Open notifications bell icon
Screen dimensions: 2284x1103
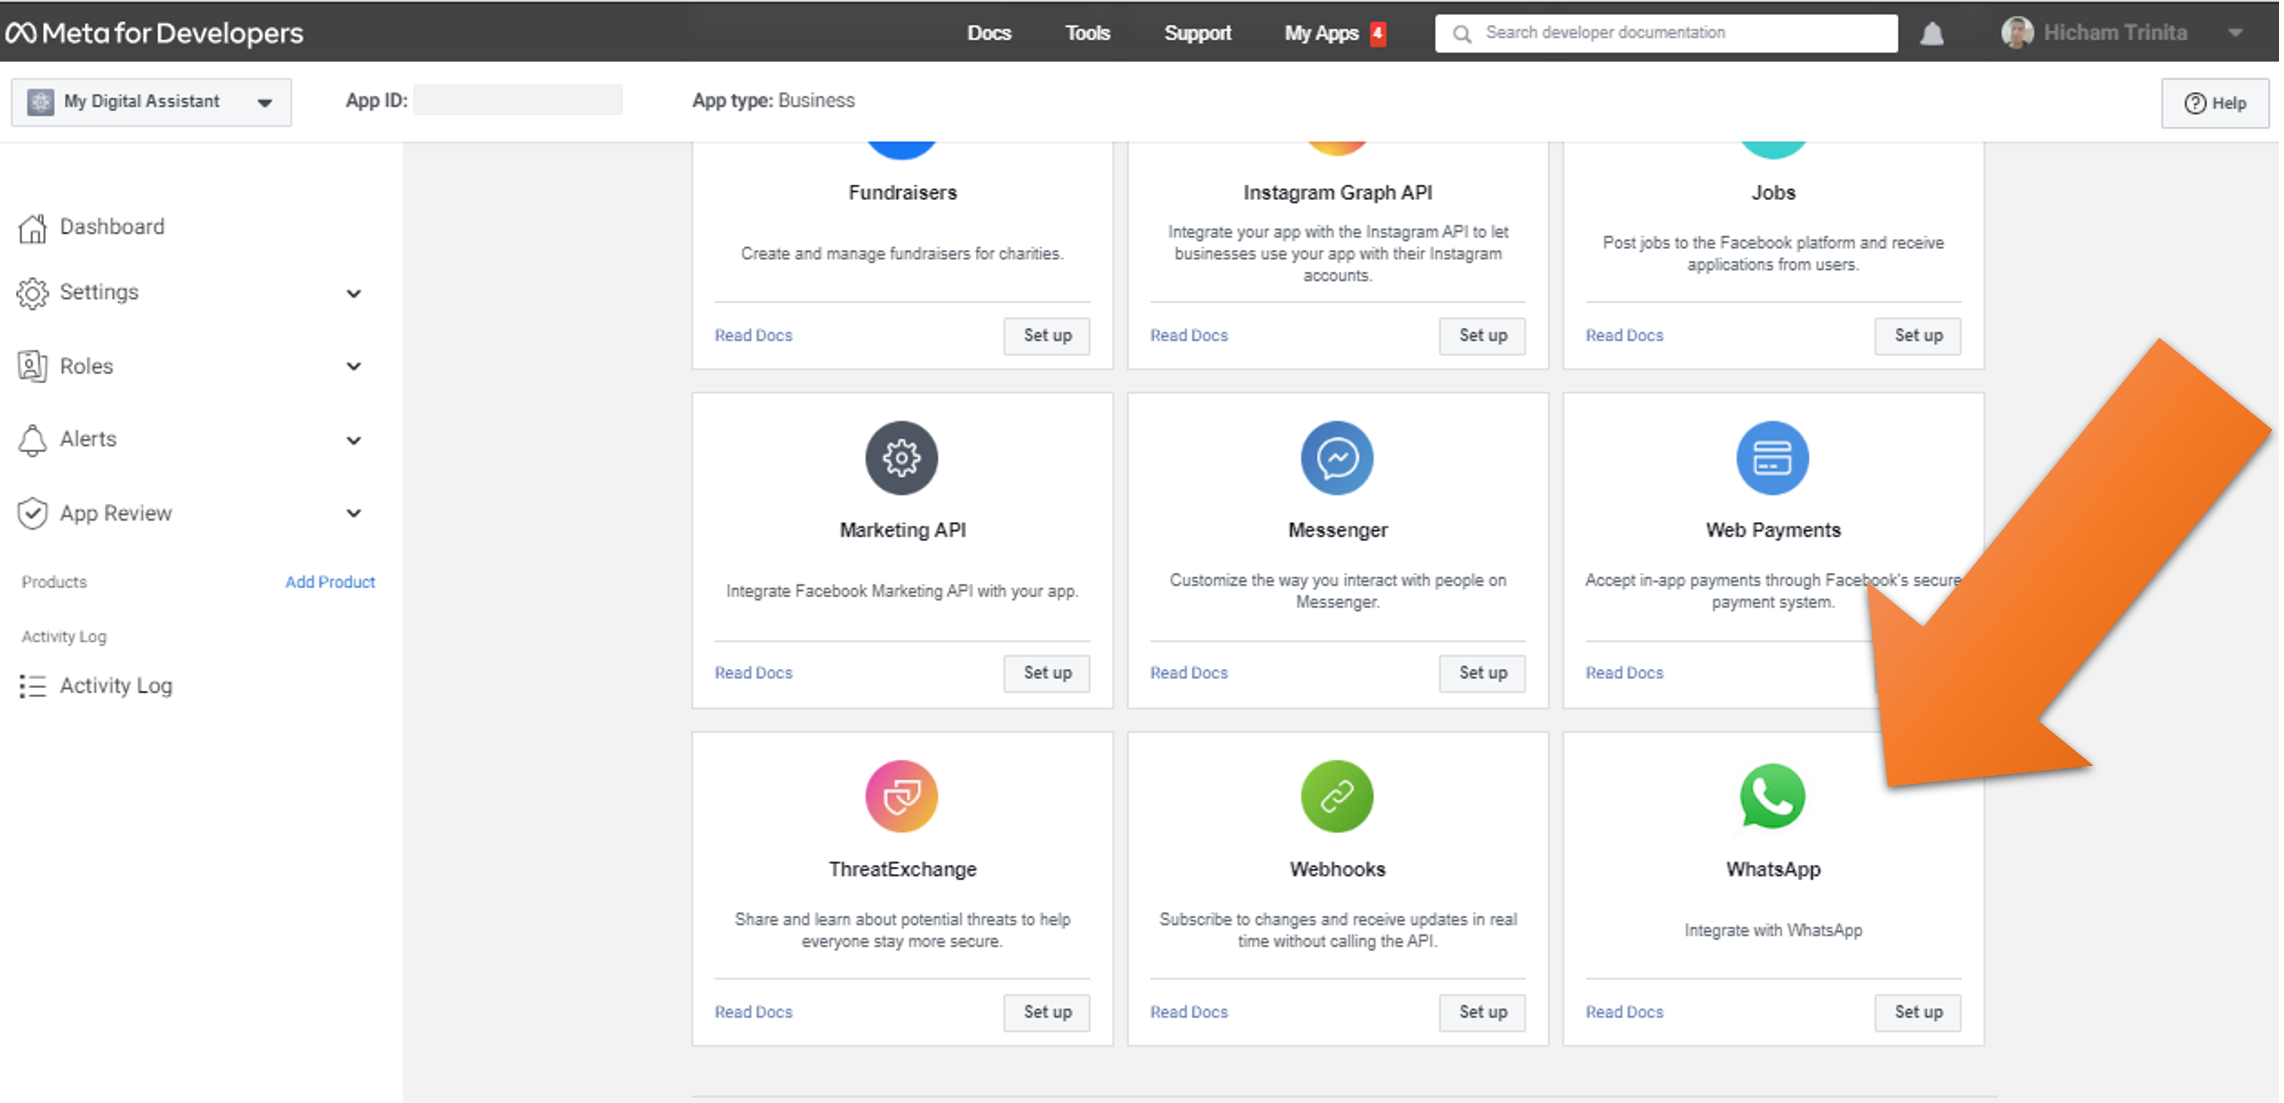click(1931, 34)
